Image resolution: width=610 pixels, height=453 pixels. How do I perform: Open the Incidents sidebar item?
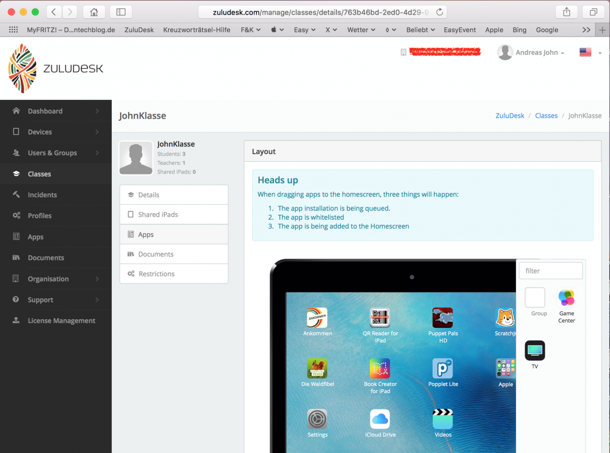pos(56,195)
